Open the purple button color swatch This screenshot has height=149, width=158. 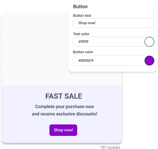pos(149,61)
